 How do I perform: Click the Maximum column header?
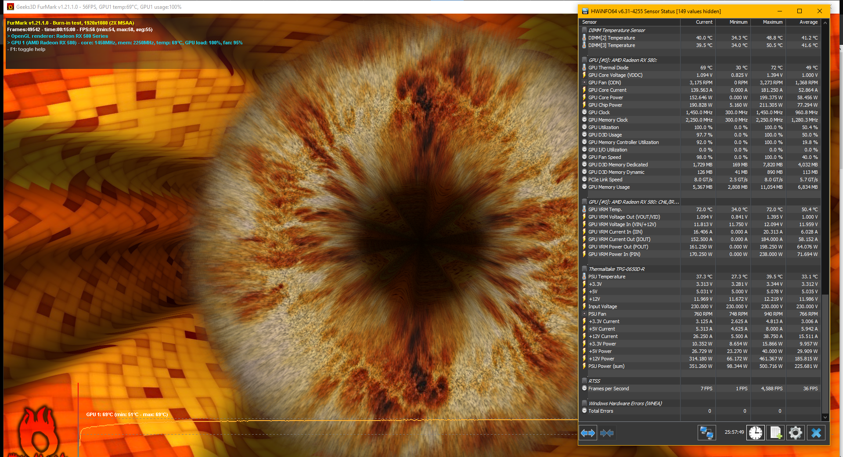coord(768,22)
